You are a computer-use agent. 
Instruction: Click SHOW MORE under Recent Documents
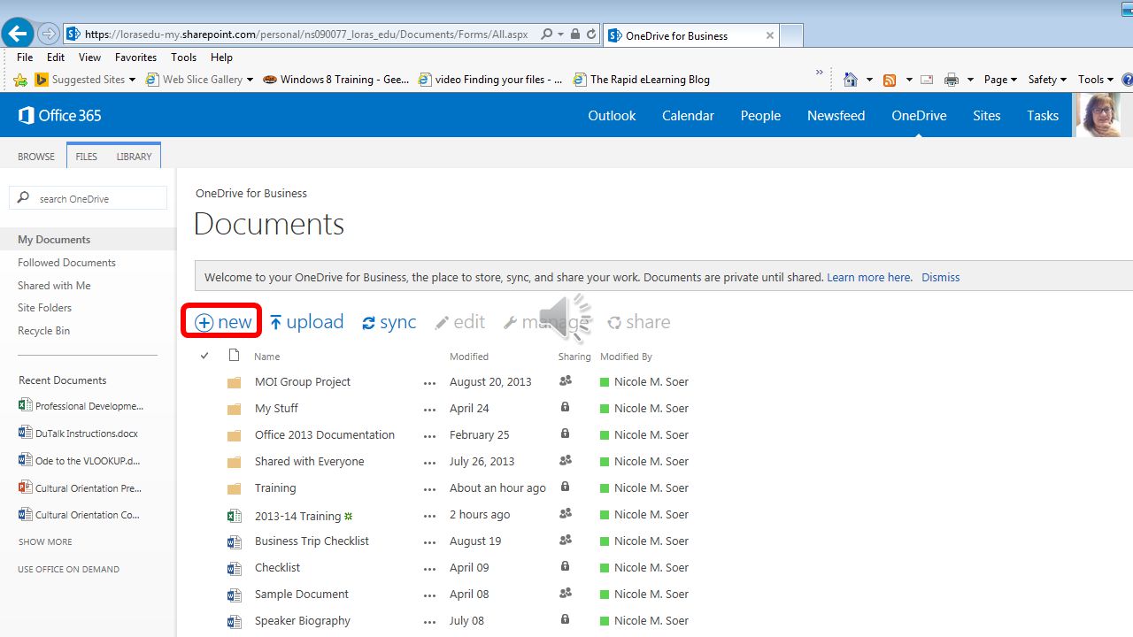(45, 541)
